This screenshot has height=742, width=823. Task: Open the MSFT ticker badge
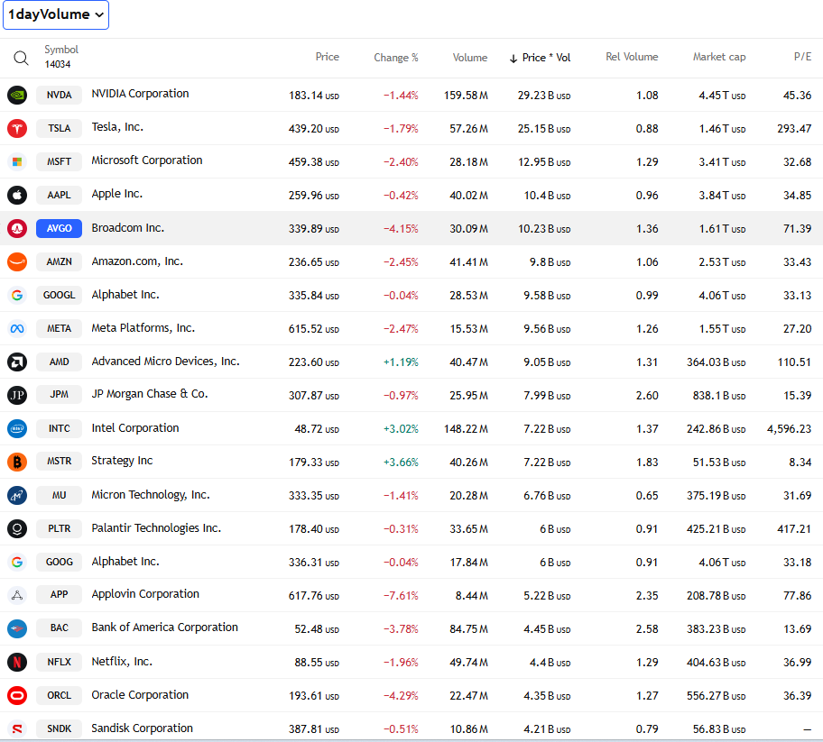pos(60,161)
